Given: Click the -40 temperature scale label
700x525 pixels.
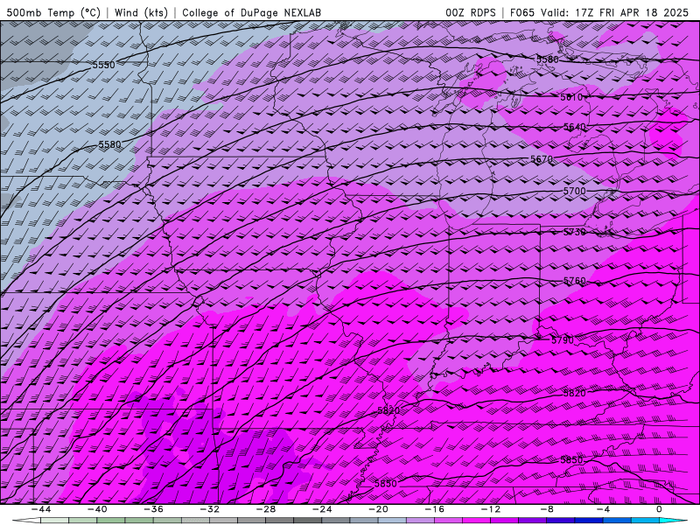Looking at the screenshot, I should pyautogui.click(x=97, y=510).
